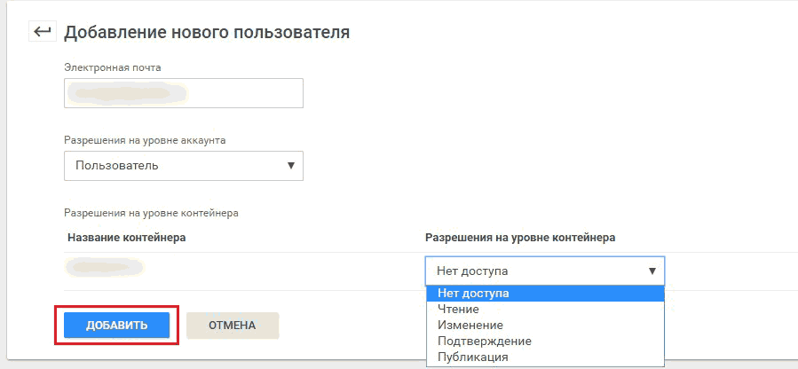
Task: Cancel with the ОТМЕНА button
Action: point(232,326)
